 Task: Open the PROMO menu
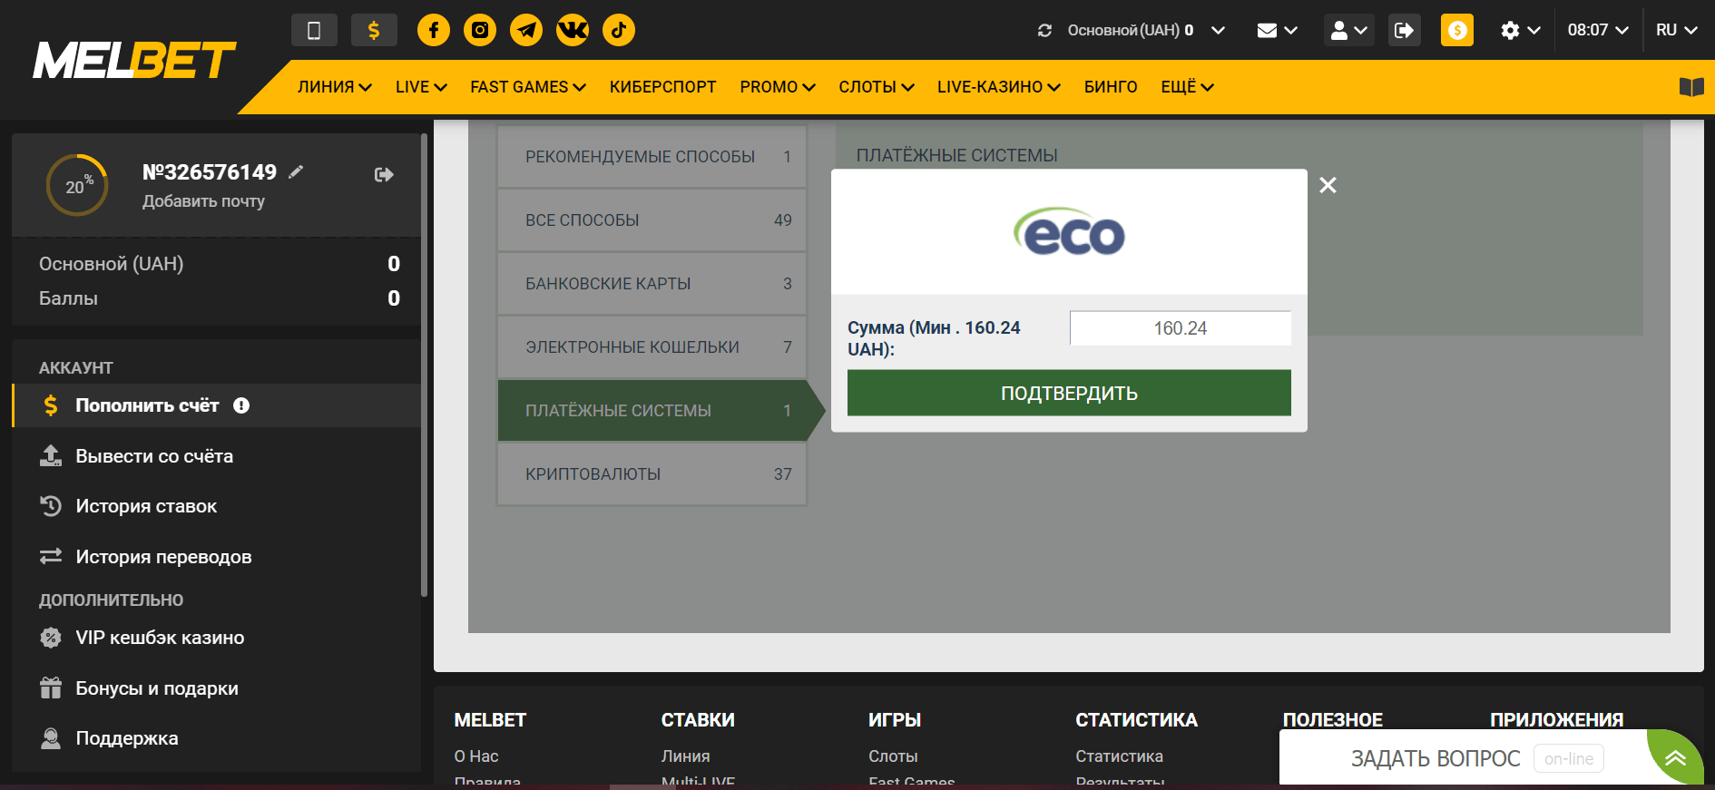pos(778,87)
